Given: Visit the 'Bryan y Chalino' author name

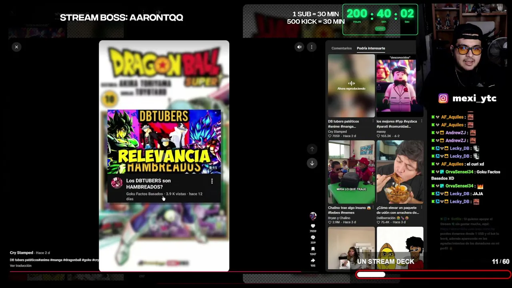Looking at the screenshot, I should coord(339,218).
